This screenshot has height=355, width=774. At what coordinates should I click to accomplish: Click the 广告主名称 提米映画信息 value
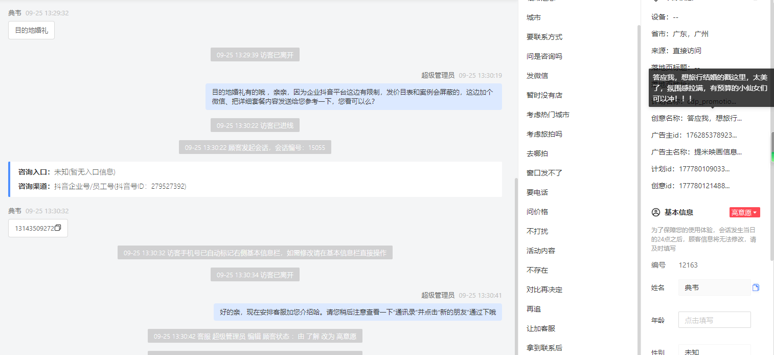(x=718, y=152)
